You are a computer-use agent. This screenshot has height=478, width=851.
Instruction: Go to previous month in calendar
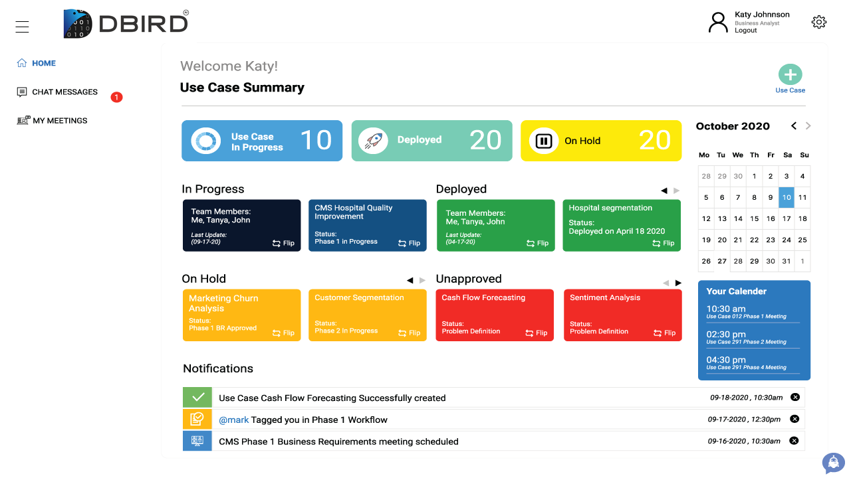pos(794,126)
